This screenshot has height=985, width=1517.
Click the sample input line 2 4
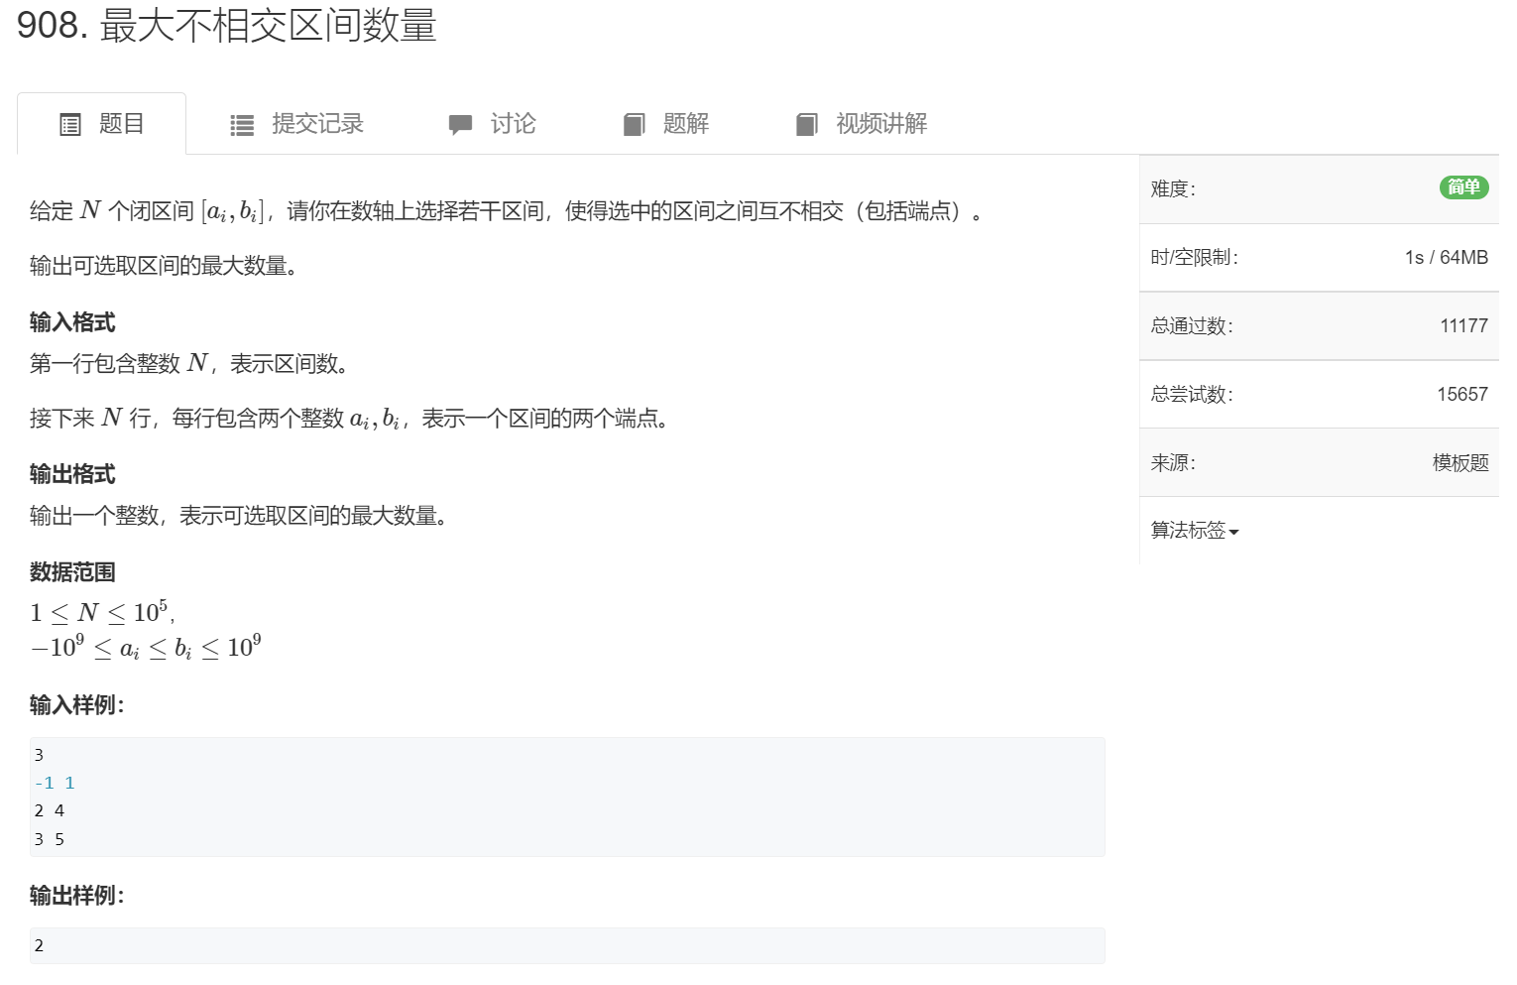click(x=50, y=810)
